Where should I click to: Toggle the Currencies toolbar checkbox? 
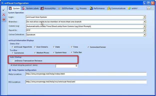[12, 53]
